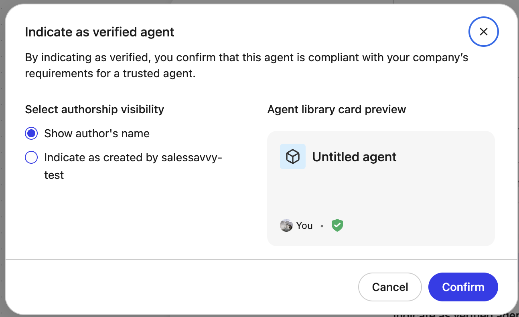Image resolution: width=519 pixels, height=317 pixels.
Task: Click the green verified shield badge
Action: [337, 226]
